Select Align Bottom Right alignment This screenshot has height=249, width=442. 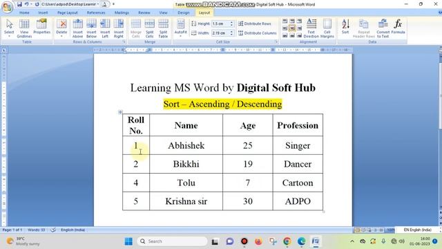(x=299, y=35)
